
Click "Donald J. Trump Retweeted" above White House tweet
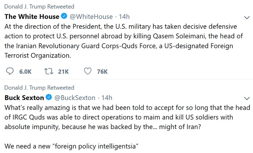tap(39, 7)
